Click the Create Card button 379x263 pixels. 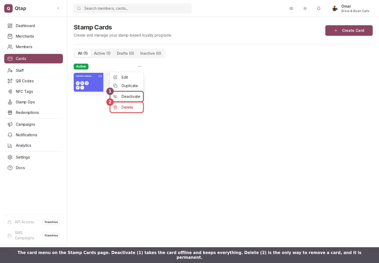pos(349,31)
